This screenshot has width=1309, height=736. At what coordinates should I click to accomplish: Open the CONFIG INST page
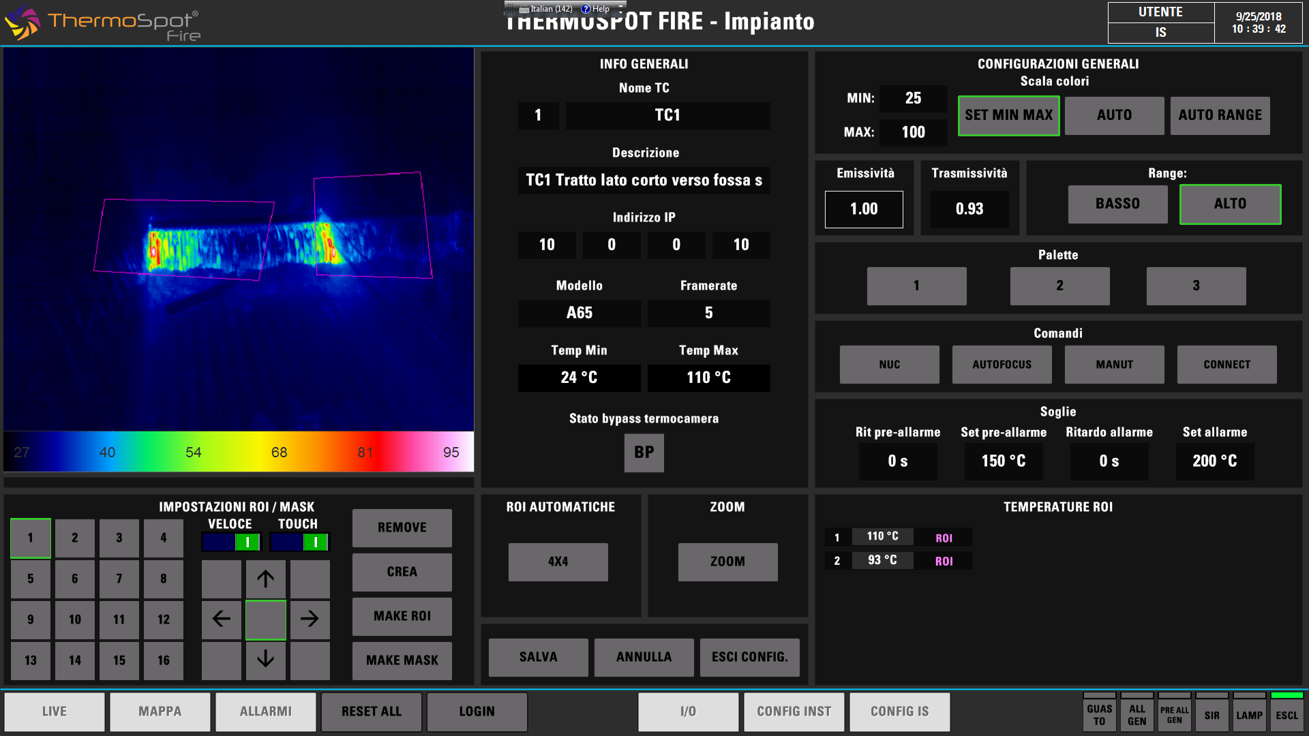[x=794, y=712]
